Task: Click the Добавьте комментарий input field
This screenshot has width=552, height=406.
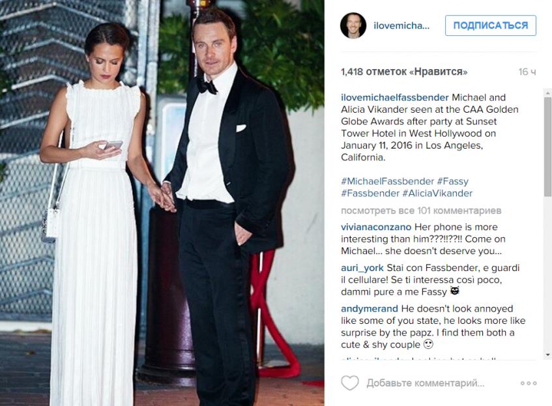Action: pos(426,383)
